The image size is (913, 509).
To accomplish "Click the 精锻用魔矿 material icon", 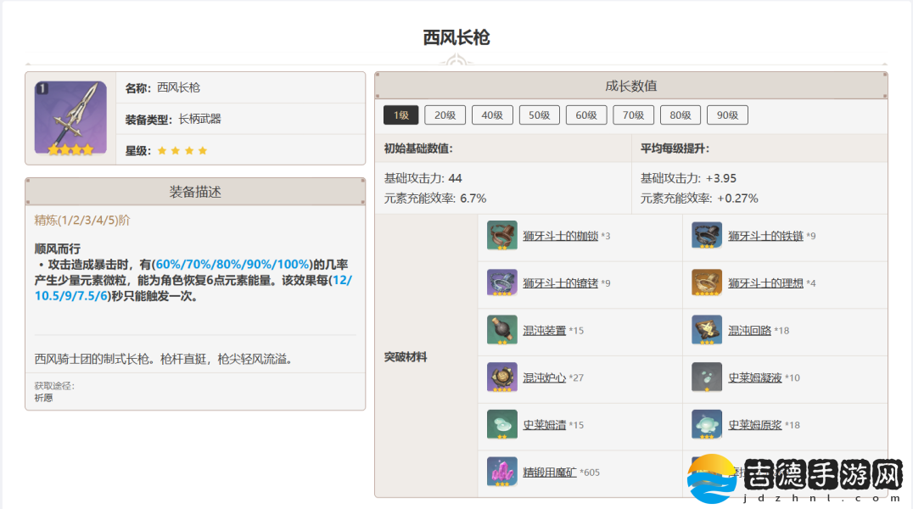I will 502,472.
